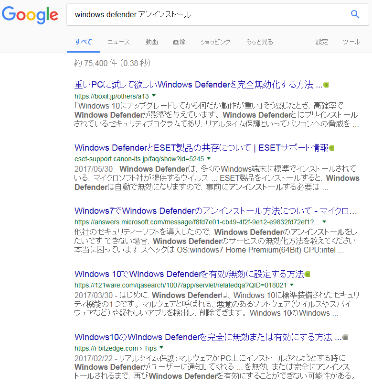Switch to the ニュース tab

pyautogui.click(x=118, y=42)
